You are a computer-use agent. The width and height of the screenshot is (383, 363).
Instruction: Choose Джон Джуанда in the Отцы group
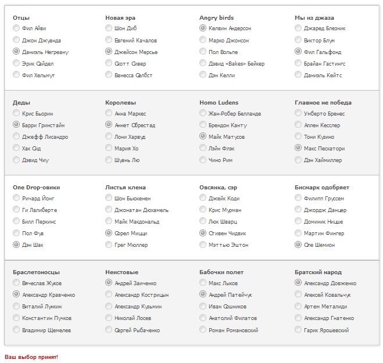point(16,40)
